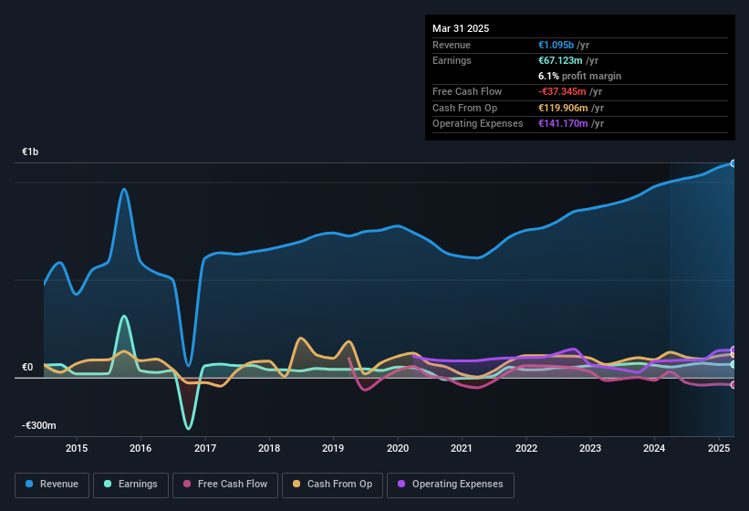The width and height of the screenshot is (749, 511).
Task: Click the €141.170m operating expenses value
Action: 563,123
